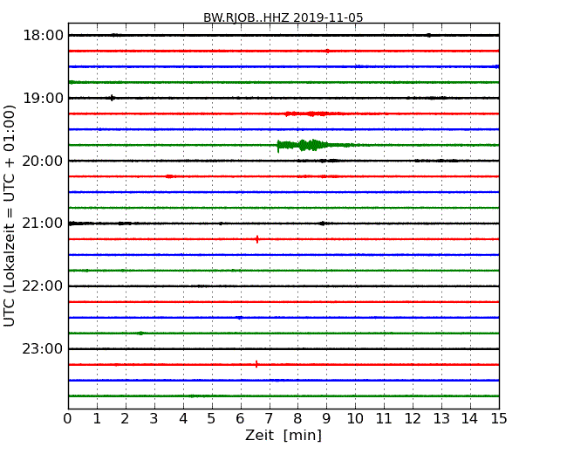Image resolution: width=567 pixels, height=454 pixels.
Task: Click the 23:00 time label
Action: point(43,348)
